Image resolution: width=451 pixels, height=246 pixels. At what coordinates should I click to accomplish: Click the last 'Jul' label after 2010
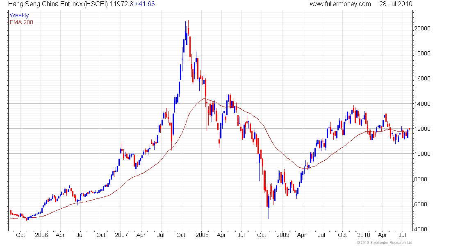pos(402,235)
